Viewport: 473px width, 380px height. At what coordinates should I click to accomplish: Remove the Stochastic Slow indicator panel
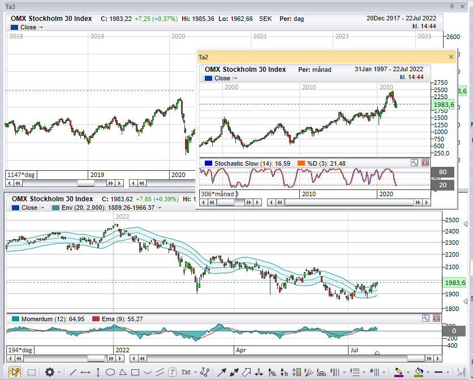(x=425, y=163)
